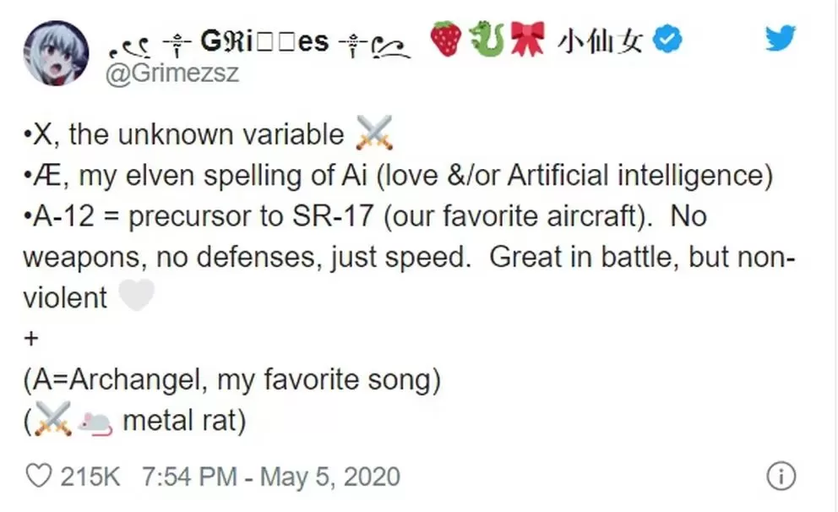Click the dragon emoji in display name

coord(487,39)
